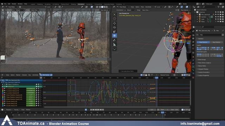Switch to the Animation workspace tab
Screen dimensions: 225x126
point(81,4)
